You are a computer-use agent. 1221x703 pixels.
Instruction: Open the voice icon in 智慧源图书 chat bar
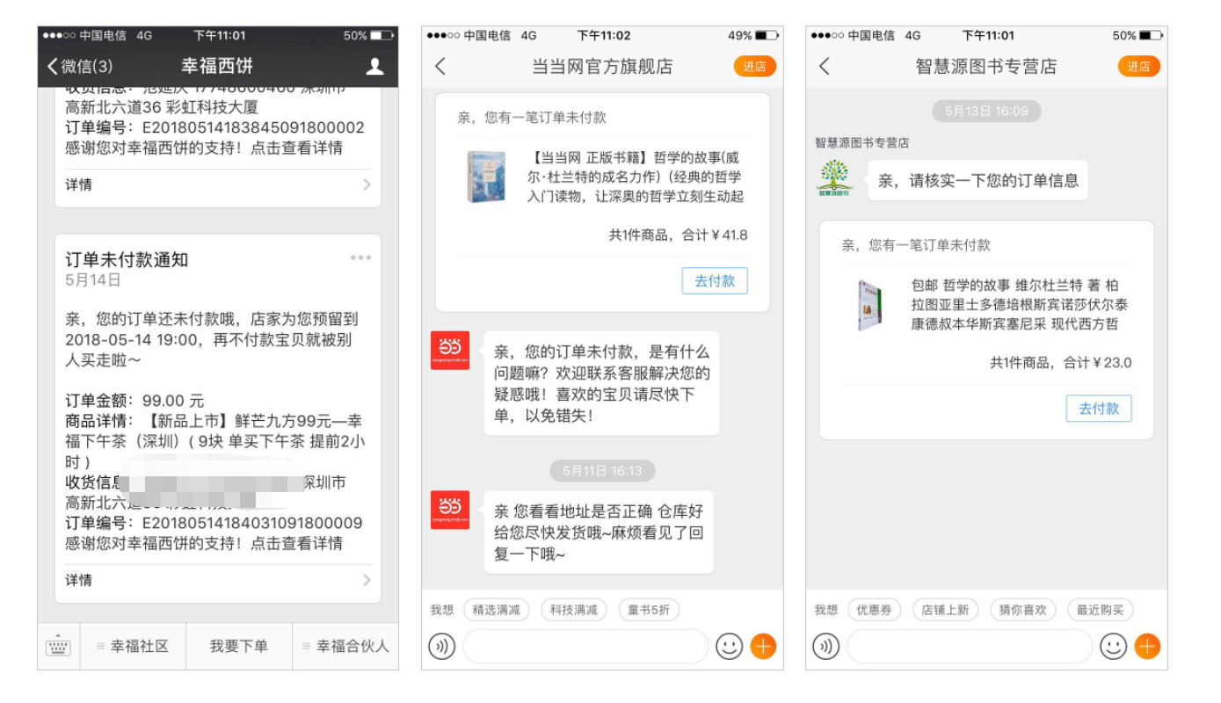(x=825, y=646)
